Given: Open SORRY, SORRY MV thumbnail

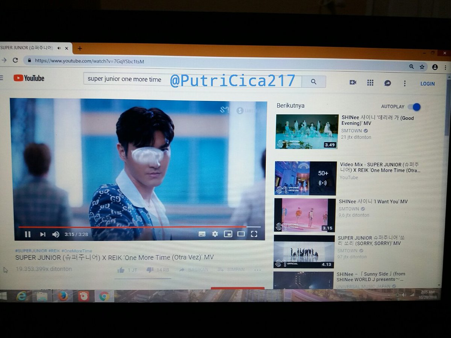Looking at the screenshot, I should (304, 252).
